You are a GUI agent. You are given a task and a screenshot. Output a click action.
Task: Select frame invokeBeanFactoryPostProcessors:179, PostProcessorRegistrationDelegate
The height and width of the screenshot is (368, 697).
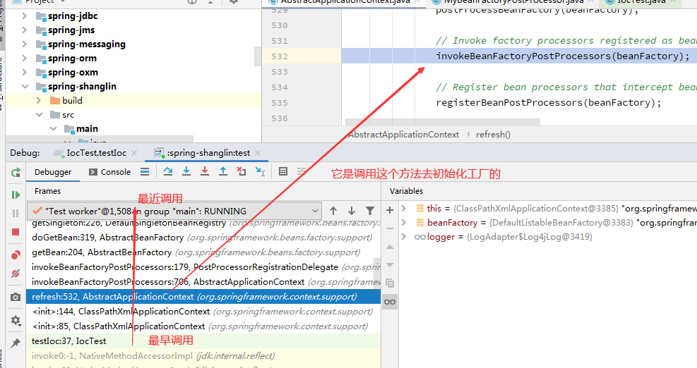click(203, 267)
